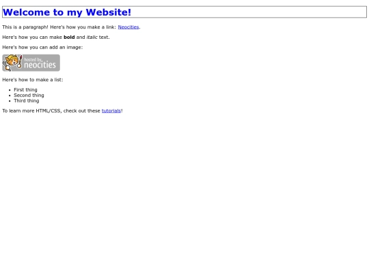The width and height of the screenshot is (369, 276).
Task: Follow the tutorials link
Action: point(111,111)
